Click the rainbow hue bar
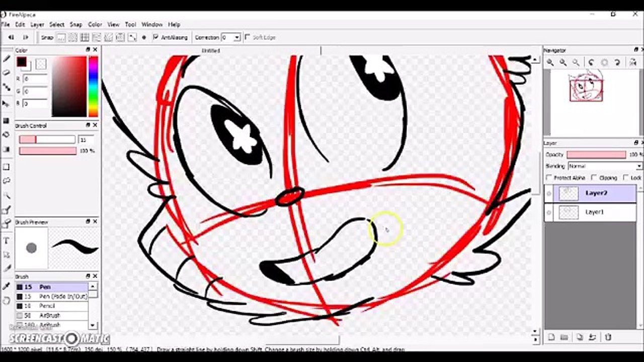The image size is (644, 362). pyautogui.click(x=93, y=86)
